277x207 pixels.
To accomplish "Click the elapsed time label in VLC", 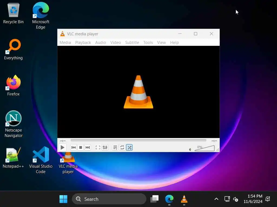I will click(63, 141).
